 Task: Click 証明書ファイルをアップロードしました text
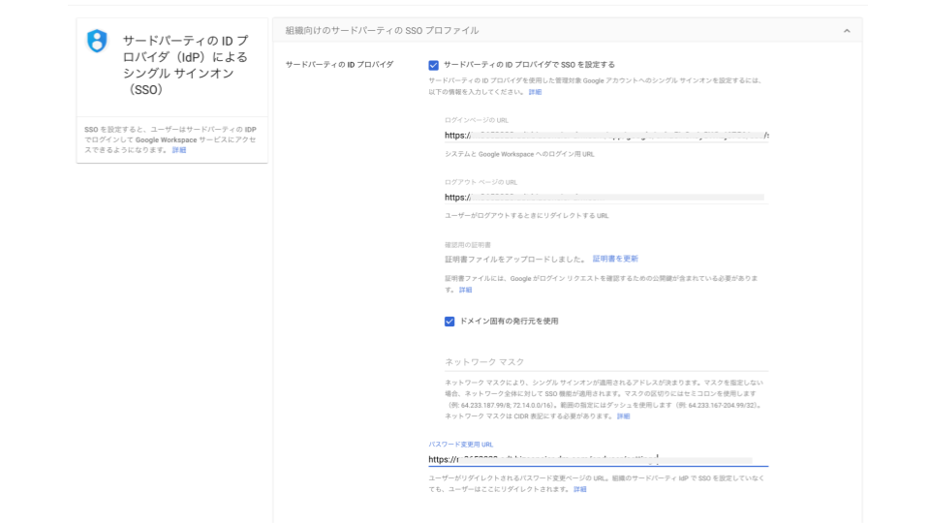coord(515,260)
